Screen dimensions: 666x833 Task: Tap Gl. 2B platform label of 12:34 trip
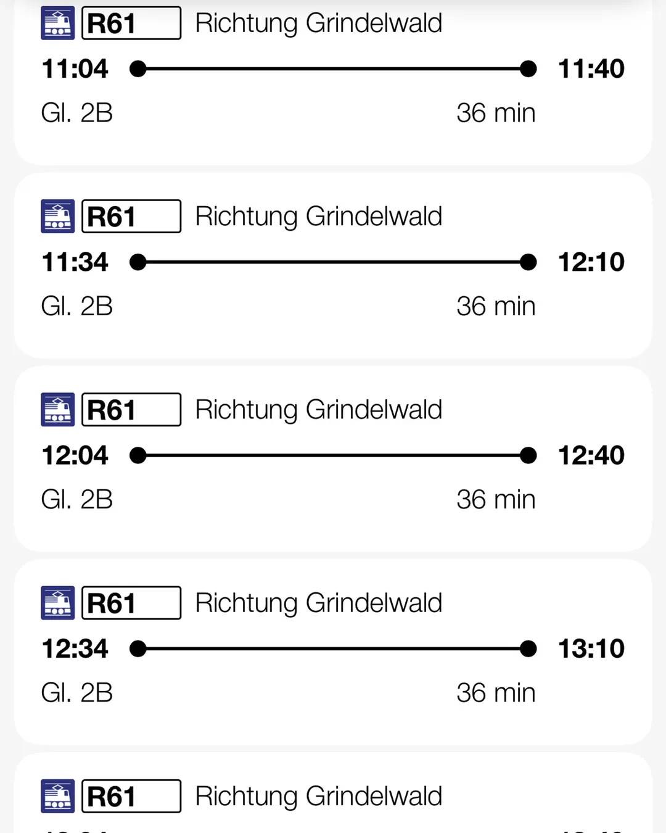(x=77, y=693)
